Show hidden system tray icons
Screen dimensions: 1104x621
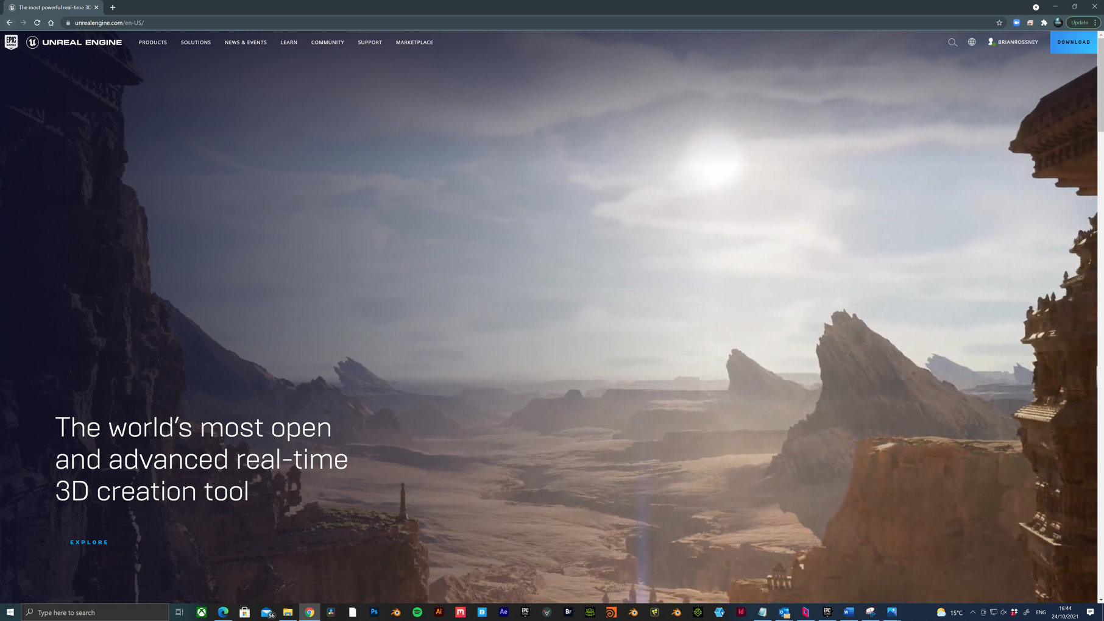tap(973, 612)
